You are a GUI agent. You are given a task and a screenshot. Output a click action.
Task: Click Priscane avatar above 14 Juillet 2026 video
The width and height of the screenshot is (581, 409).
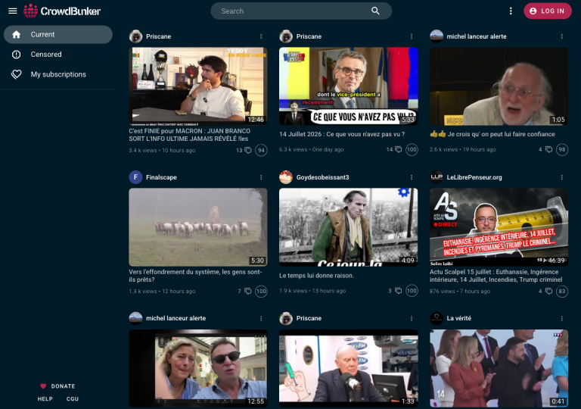click(286, 36)
